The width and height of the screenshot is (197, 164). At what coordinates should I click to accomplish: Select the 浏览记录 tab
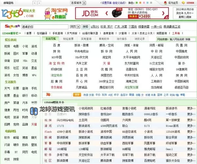[x=139, y=39]
